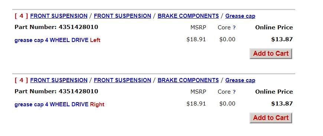323x136 pixels.
Task: Click the $13.87 online price for Left part
Action: (282, 39)
